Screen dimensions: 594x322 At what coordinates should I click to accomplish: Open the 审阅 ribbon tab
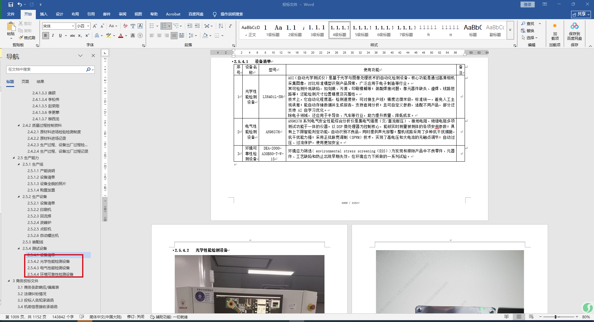[122, 14]
